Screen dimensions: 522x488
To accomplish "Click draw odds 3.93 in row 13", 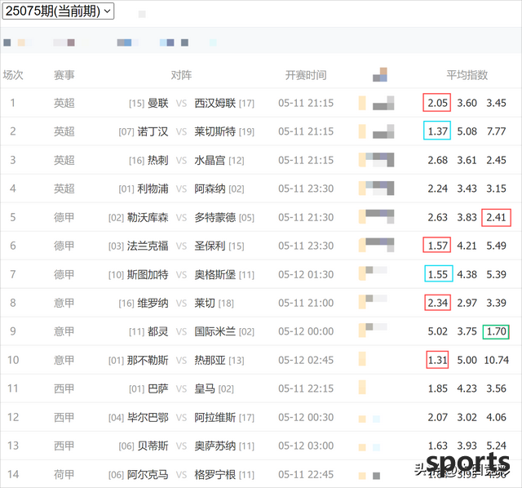I will point(467,446).
